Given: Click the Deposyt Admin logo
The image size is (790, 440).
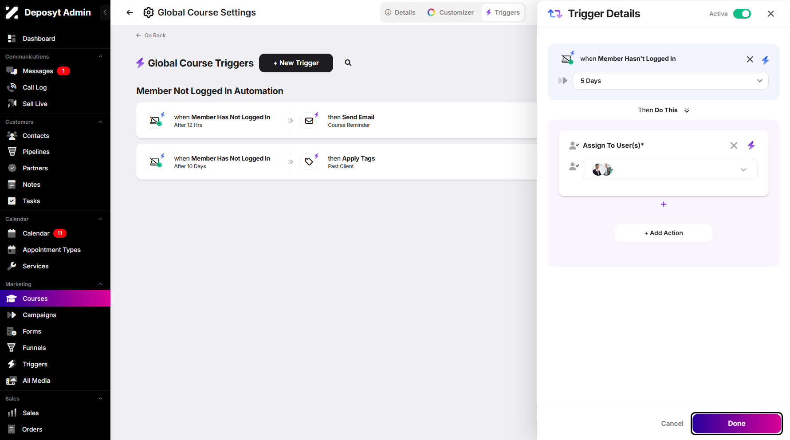Looking at the screenshot, I should tap(48, 12).
